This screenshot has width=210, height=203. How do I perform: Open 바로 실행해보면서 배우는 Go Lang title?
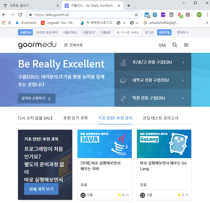163,166
